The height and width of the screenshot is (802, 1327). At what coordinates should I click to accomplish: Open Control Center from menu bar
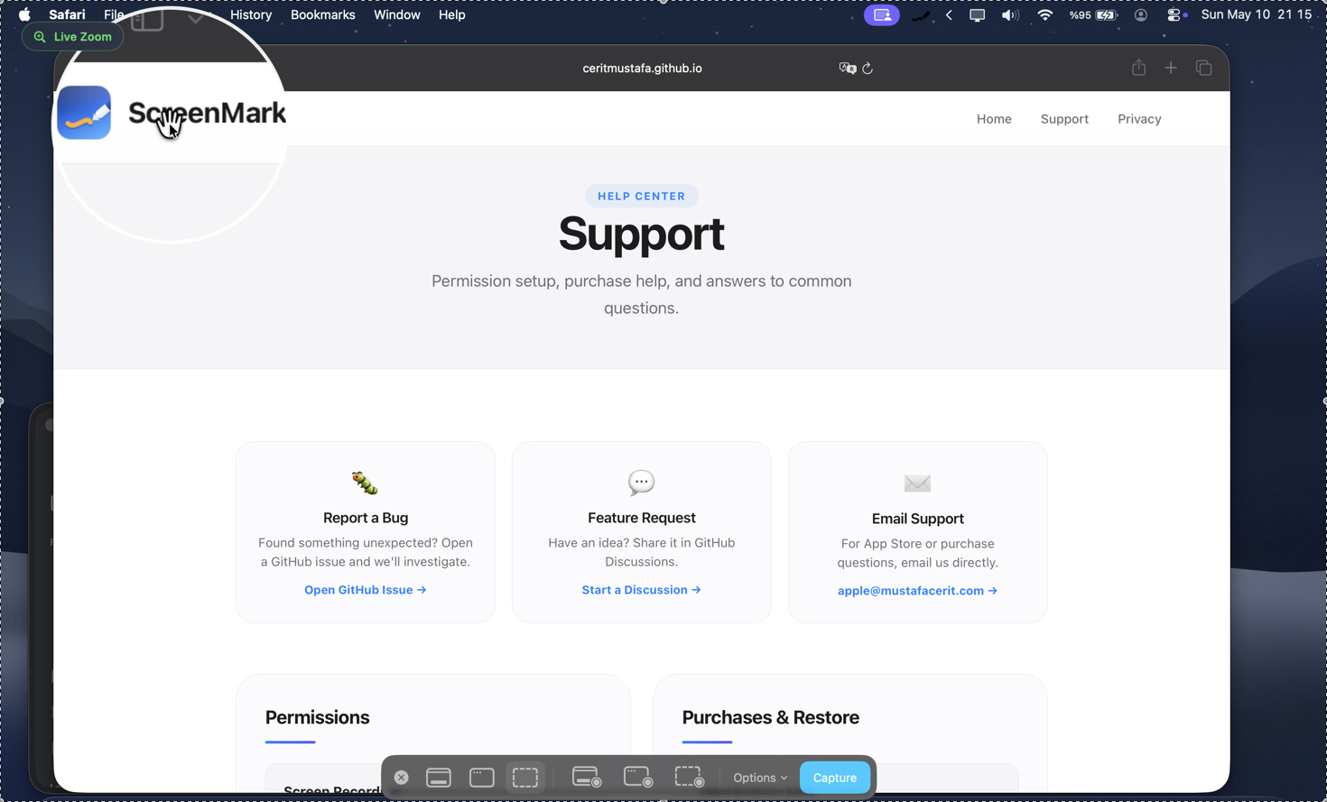1176,15
